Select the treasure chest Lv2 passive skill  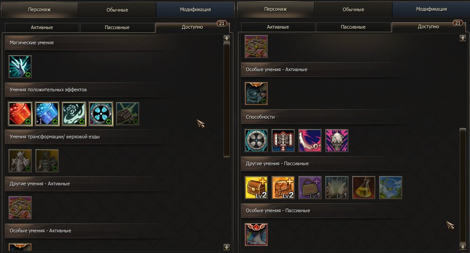click(x=256, y=188)
